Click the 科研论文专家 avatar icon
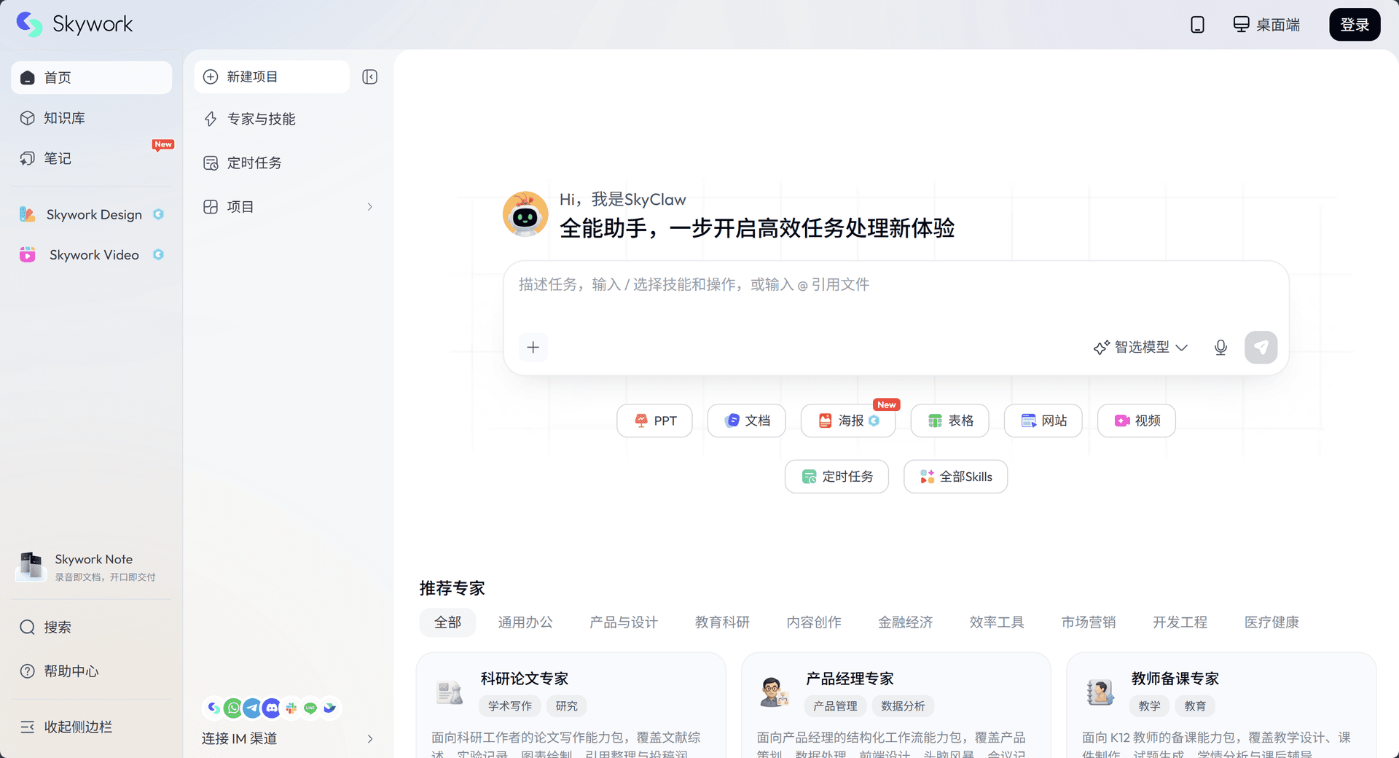1399x758 pixels. [x=449, y=692]
